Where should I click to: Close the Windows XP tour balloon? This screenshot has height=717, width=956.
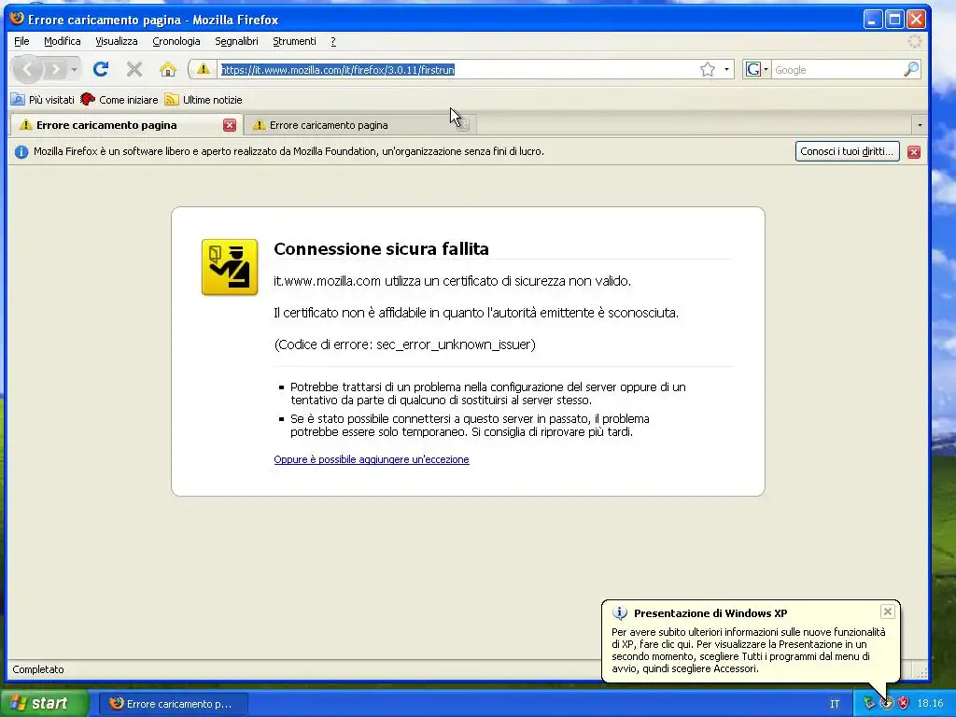(x=887, y=612)
